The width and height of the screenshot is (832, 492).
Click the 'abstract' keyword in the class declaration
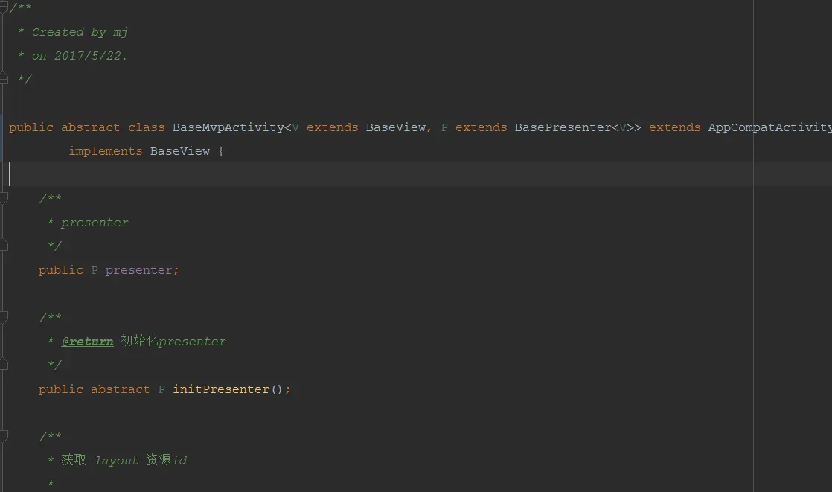click(x=91, y=127)
